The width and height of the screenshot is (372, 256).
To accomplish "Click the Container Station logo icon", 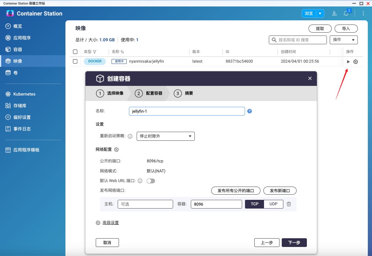I will [10, 13].
